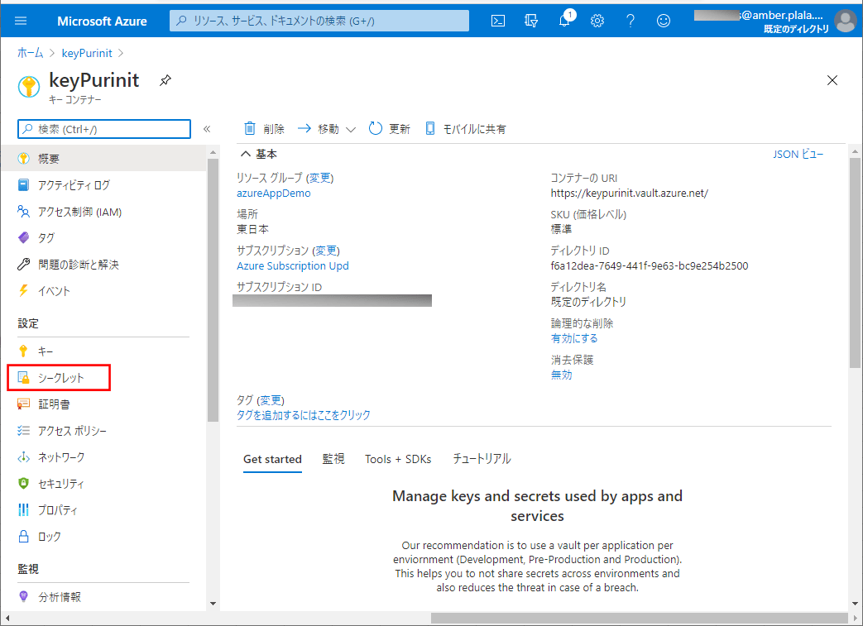
Task: Click 無効 under 消去保護
Action: click(x=561, y=375)
